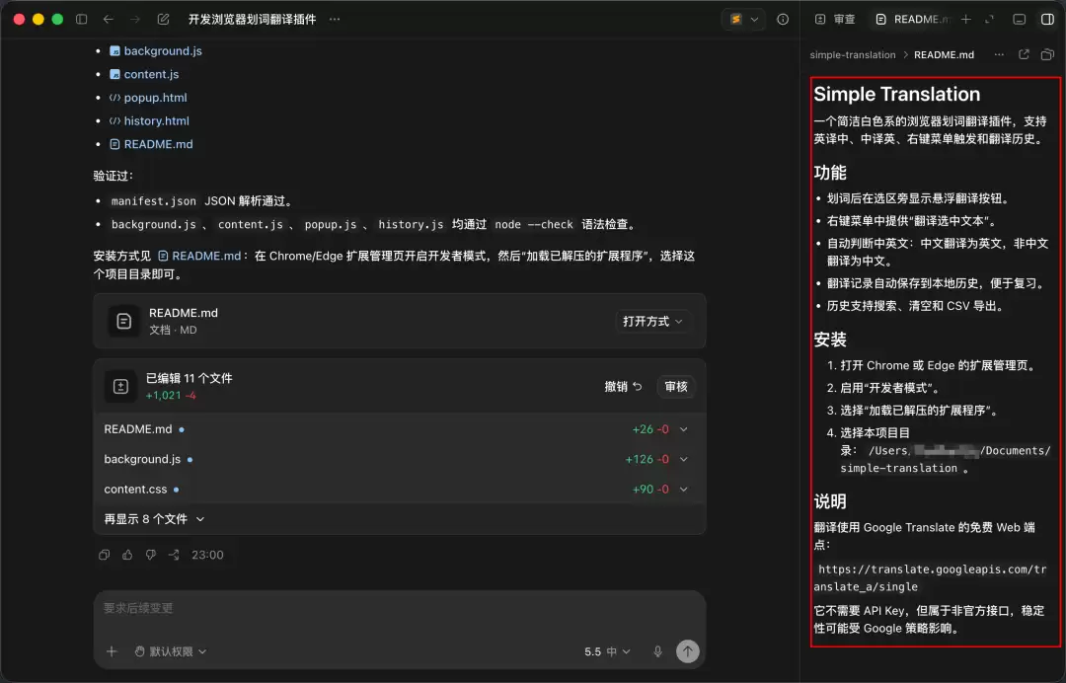1066x683 pixels.
Task: Open the background.js file link
Action: tap(163, 51)
